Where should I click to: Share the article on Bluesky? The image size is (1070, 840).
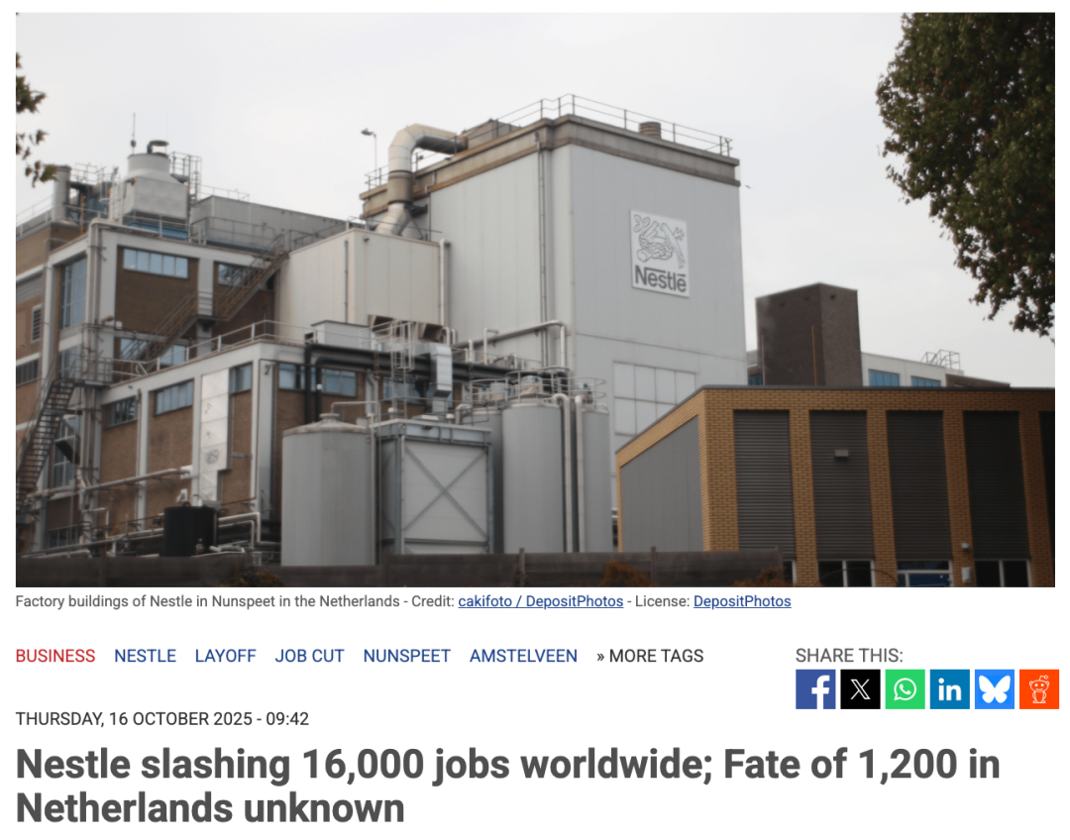[995, 689]
